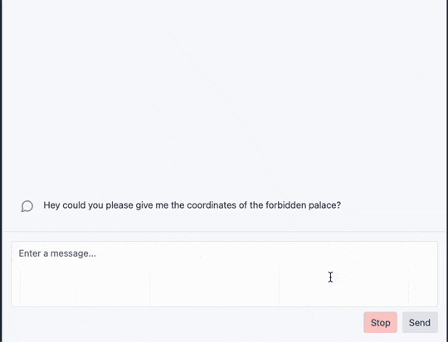This screenshot has height=342, width=448.
Task: Submit the message using the gray Send button
Action: (420, 322)
